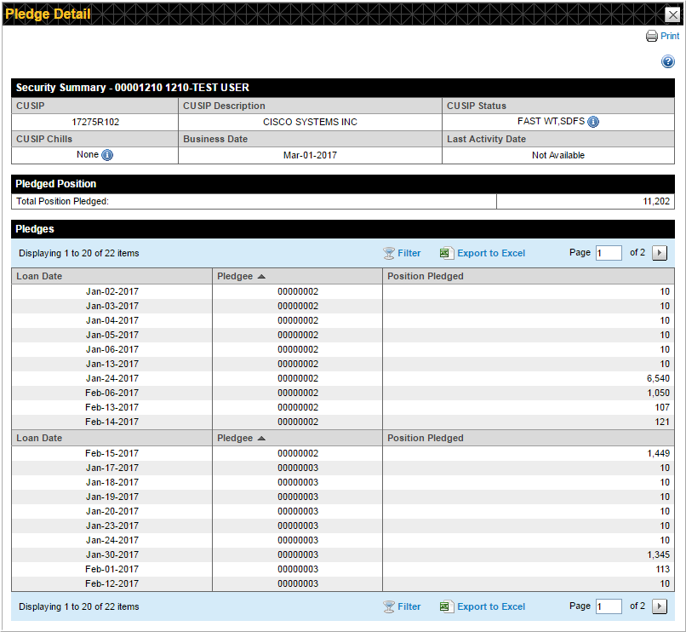The image size is (686, 632).
Task: Close the Pledge Detail dialog
Action: click(672, 14)
